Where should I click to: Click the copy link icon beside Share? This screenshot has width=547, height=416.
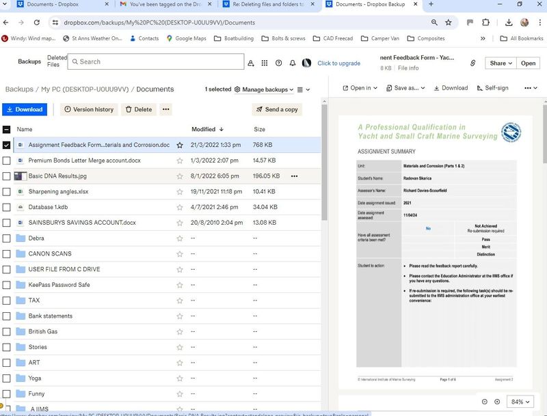click(x=472, y=63)
